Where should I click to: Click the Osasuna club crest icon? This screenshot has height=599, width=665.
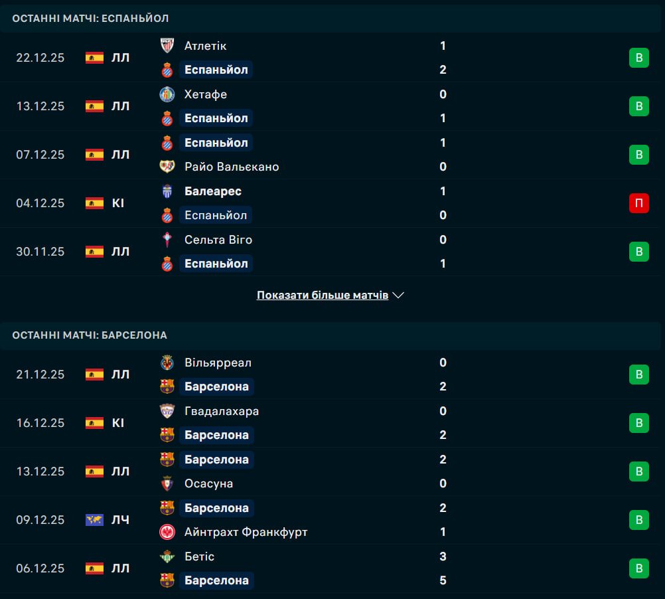pos(167,483)
